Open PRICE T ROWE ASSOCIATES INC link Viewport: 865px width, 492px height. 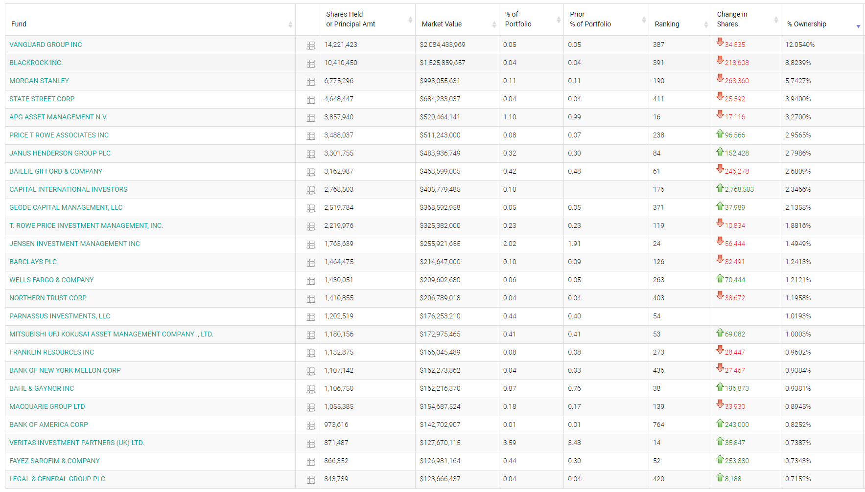click(x=59, y=135)
